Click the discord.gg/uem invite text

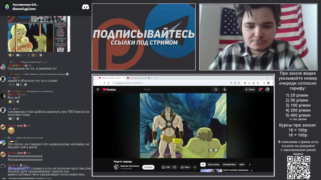[x=24, y=9]
